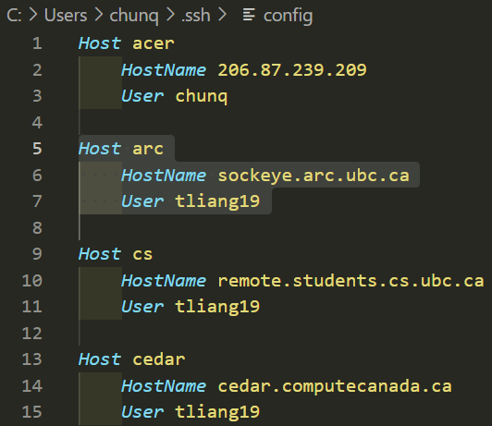Expand chevron after the C: drive breadcrumb
Image resolution: width=492 pixels, height=426 pixels.
coord(33,15)
